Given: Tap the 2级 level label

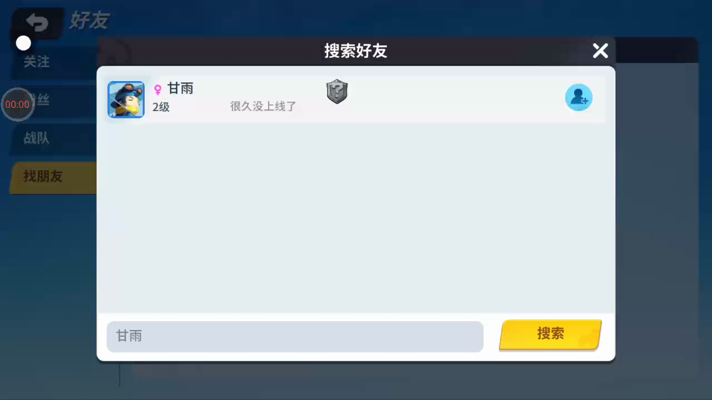Looking at the screenshot, I should click(x=161, y=107).
